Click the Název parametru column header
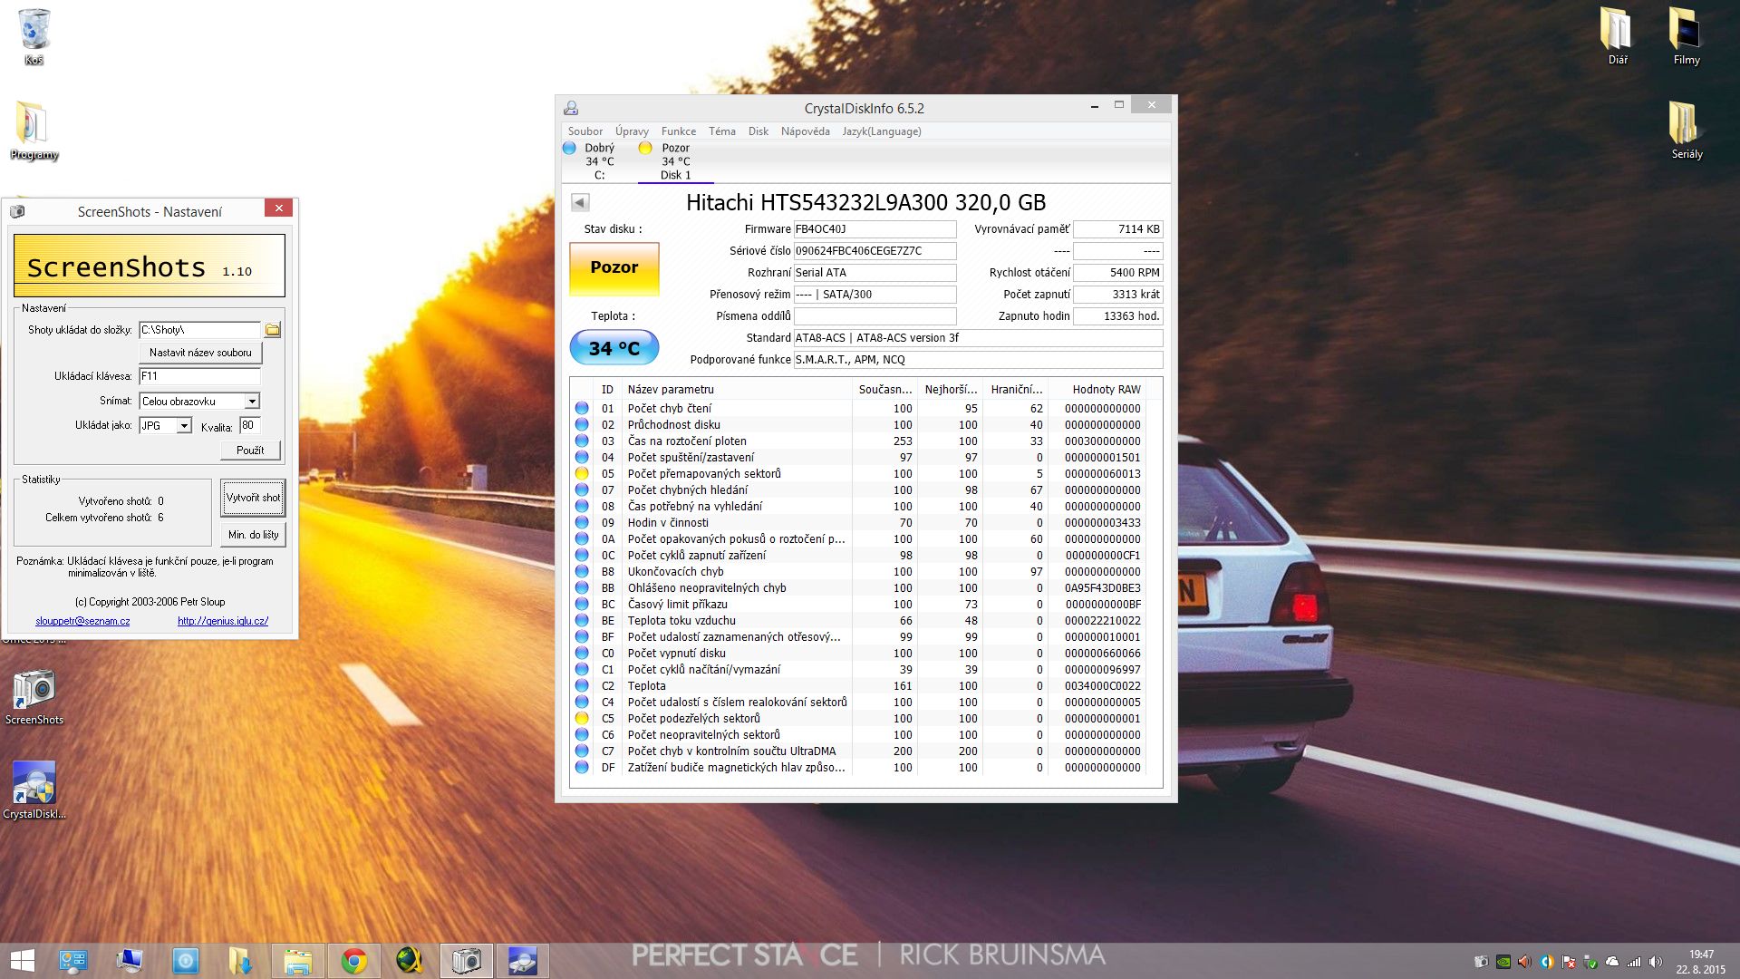This screenshot has width=1740, height=979. (x=736, y=390)
